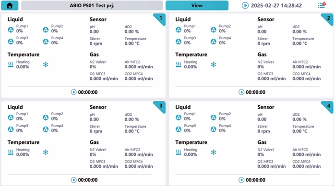
Task: Select the reactor 4 corner tab
Action: pyautogui.click(x=328, y=107)
